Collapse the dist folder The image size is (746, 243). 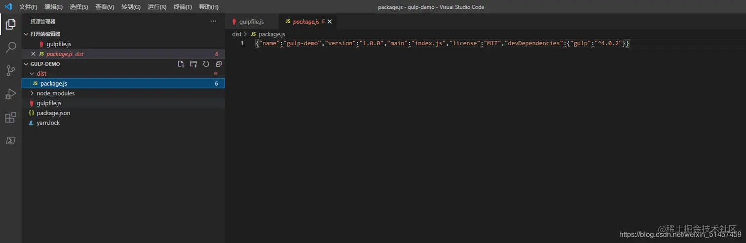123,74
